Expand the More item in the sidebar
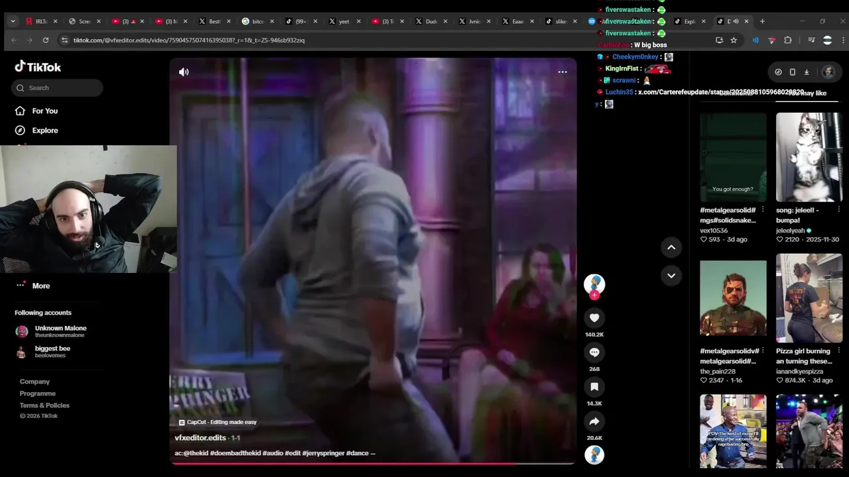The height and width of the screenshot is (477, 849). click(x=33, y=286)
